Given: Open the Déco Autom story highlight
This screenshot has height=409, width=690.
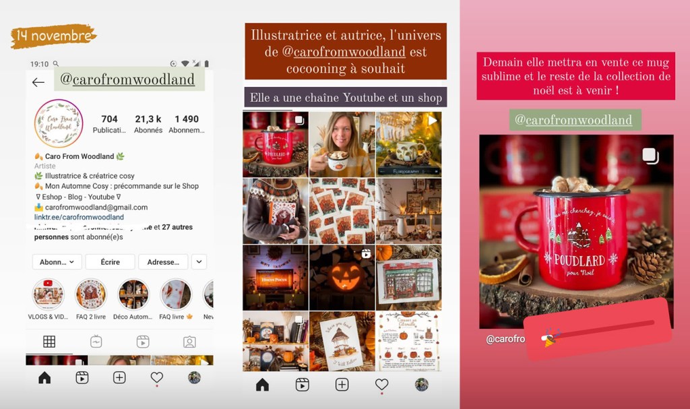Looking at the screenshot, I should [133, 294].
